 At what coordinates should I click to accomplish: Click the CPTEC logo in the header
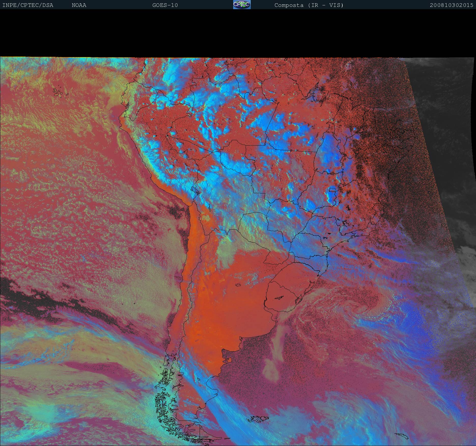click(242, 5)
